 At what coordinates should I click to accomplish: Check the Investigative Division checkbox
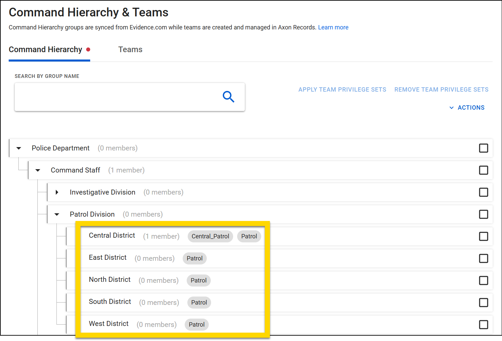point(483,192)
